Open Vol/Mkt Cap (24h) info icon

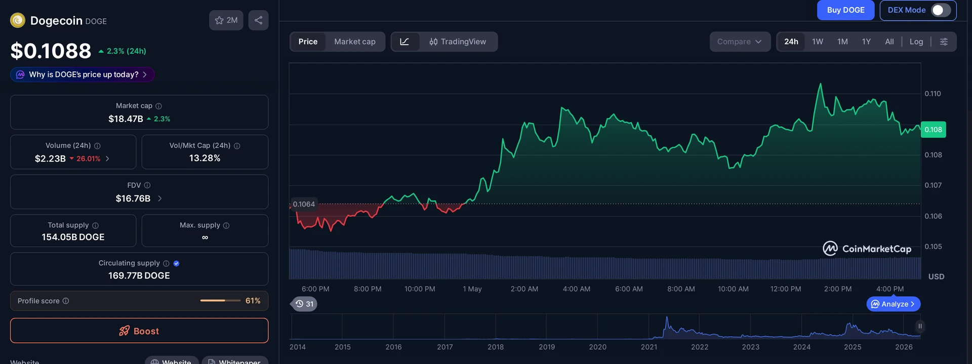pyautogui.click(x=237, y=146)
